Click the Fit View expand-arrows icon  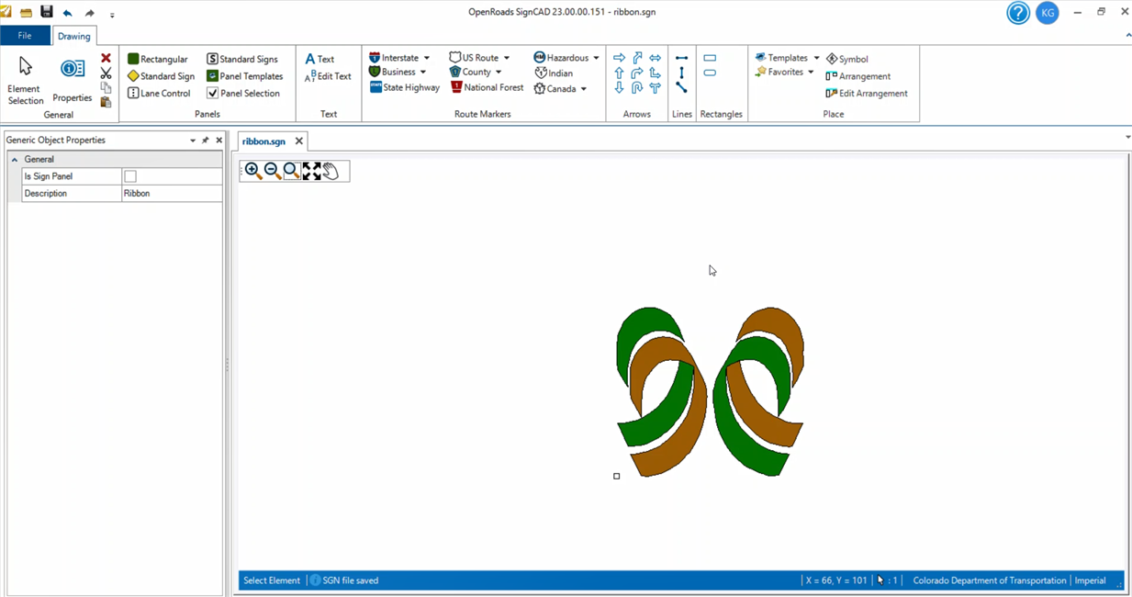click(x=312, y=171)
